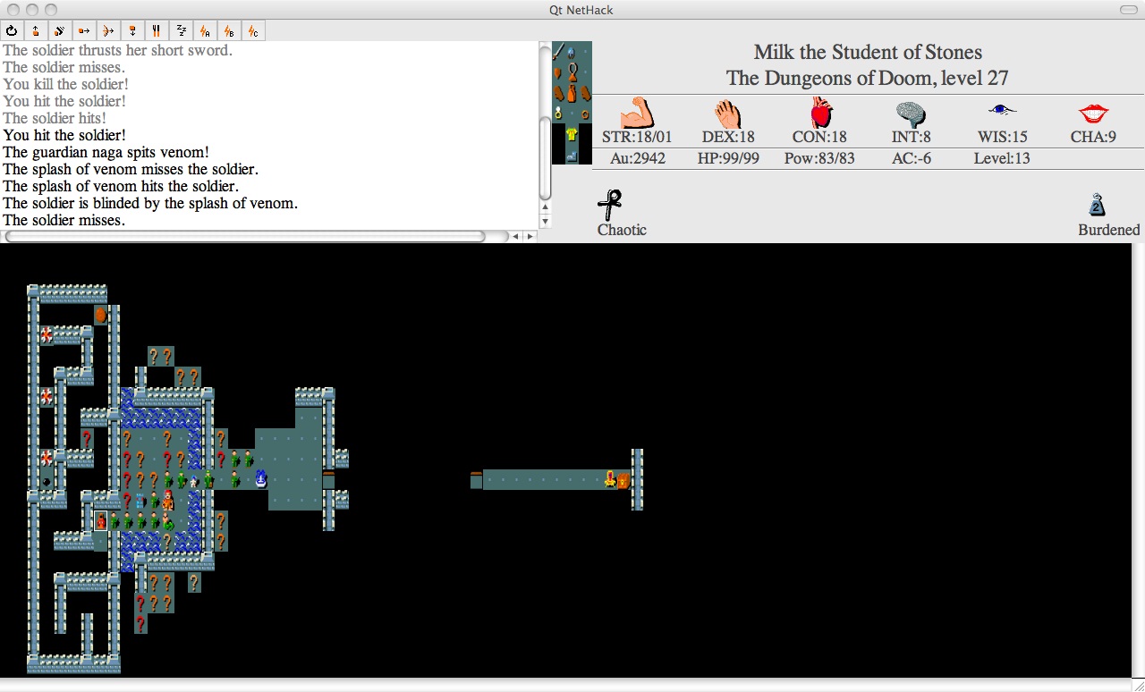Click the armor class "AC:-6"
Image resolution: width=1145 pixels, height=692 pixels.
click(910, 158)
